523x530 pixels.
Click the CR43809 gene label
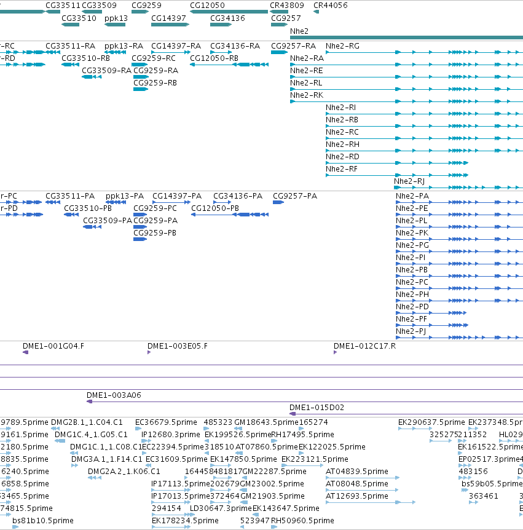point(287,6)
